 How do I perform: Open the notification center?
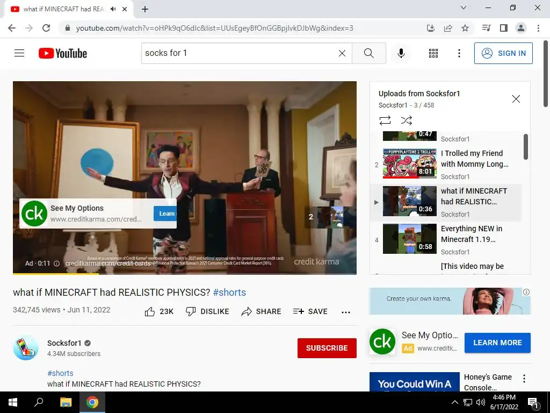pyautogui.click(x=533, y=403)
